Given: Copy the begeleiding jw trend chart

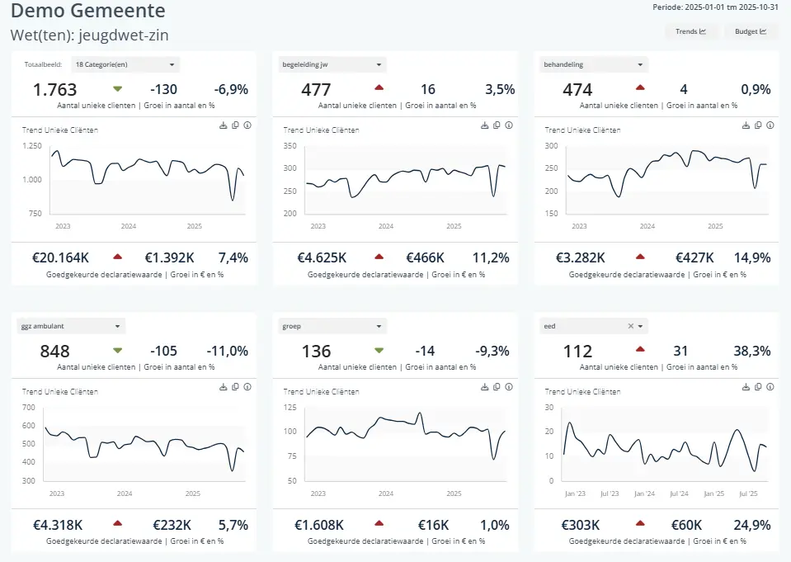Looking at the screenshot, I should pyautogui.click(x=497, y=125).
